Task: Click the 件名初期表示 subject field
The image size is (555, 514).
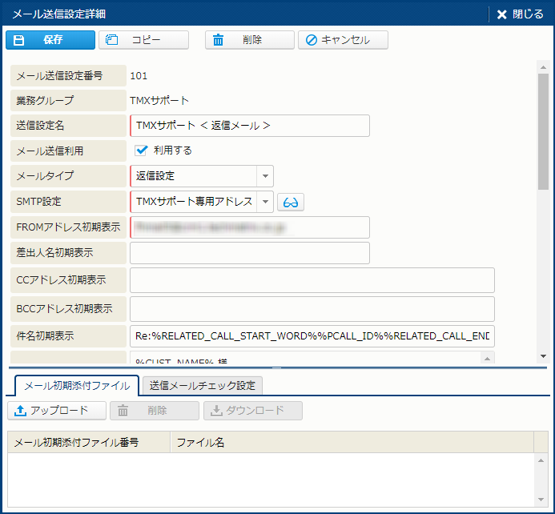Action: coord(312,336)
